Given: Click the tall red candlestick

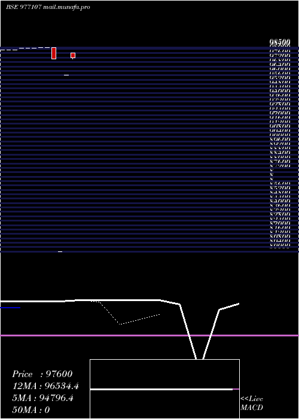Looking at the screenshot, I should (x=54, y=53).
